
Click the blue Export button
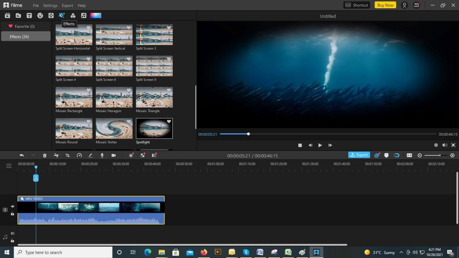point(359,155)
